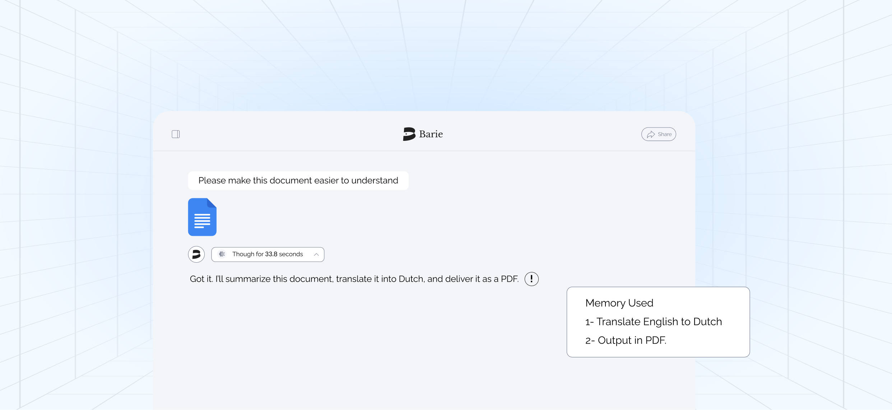The image size is (892, 410).
Task: Select "2- Output in PDF" memory entry
Action: tap(626, 340)
